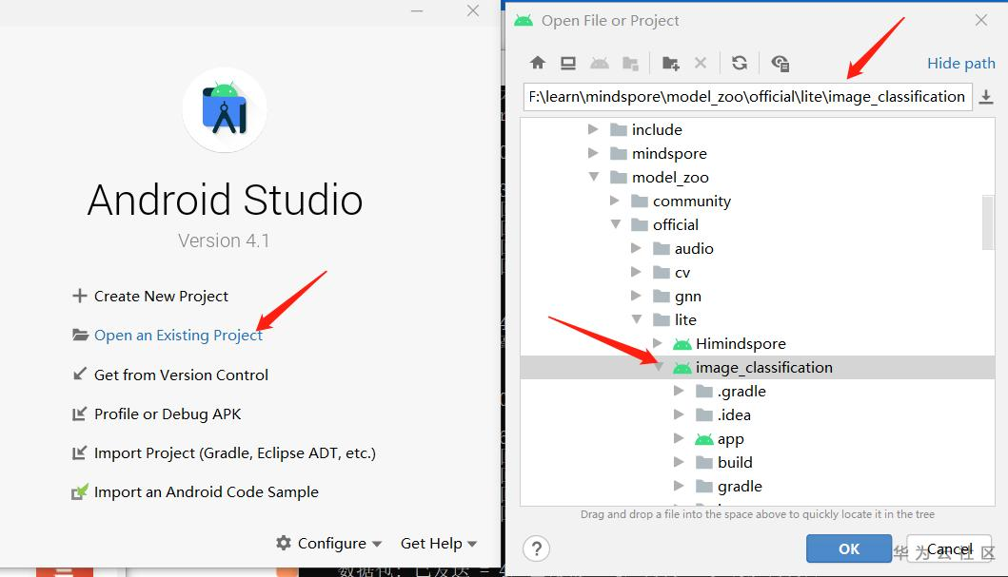
Task: Choose Get from Version Control
Action: pos(181,375)
